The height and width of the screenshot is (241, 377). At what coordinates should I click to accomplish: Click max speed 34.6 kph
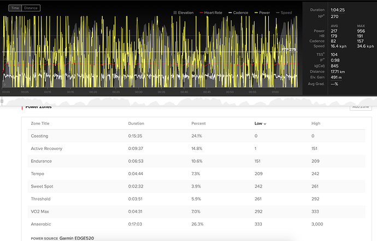click(x=365, y=46)
